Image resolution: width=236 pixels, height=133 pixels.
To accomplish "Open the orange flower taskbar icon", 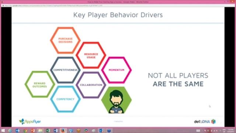I will click(79, 130).
